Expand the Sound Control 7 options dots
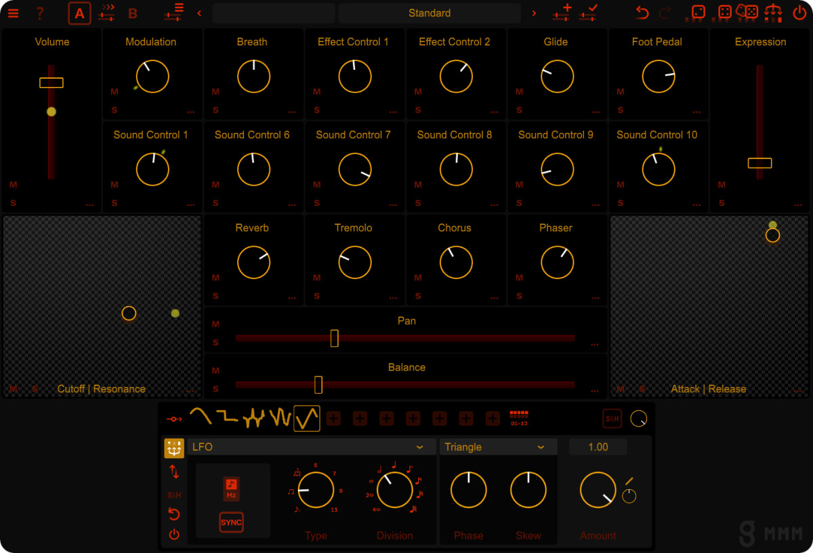 tap(393, 204)
